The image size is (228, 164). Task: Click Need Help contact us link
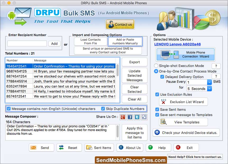pos(195,157)
